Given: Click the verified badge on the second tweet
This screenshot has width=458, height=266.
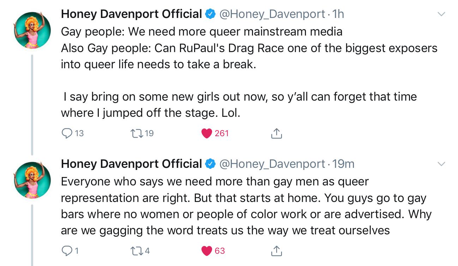Looking at the screenshot, I should coord(210,164).
